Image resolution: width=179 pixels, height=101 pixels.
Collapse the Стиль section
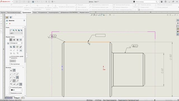(23, 27)
